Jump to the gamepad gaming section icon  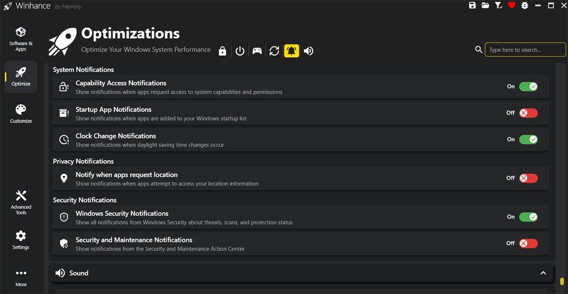tap(257, 51)
